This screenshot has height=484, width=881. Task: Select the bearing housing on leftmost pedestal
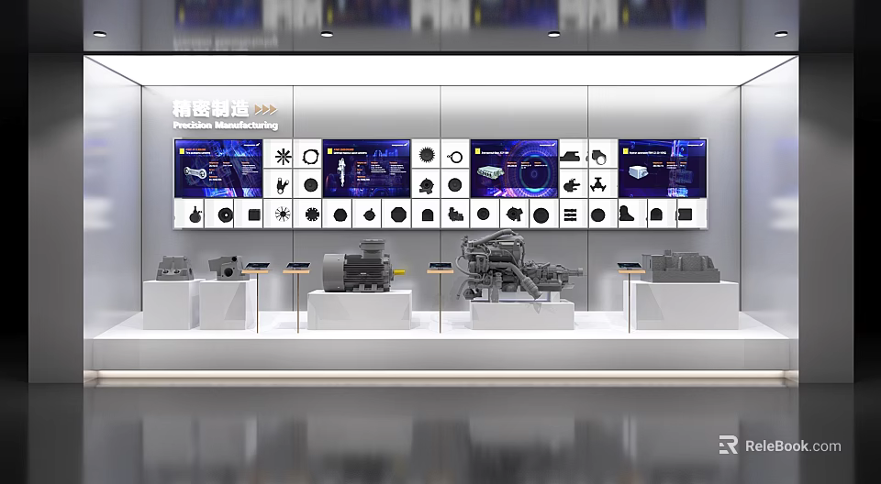[x=176, y=268]
